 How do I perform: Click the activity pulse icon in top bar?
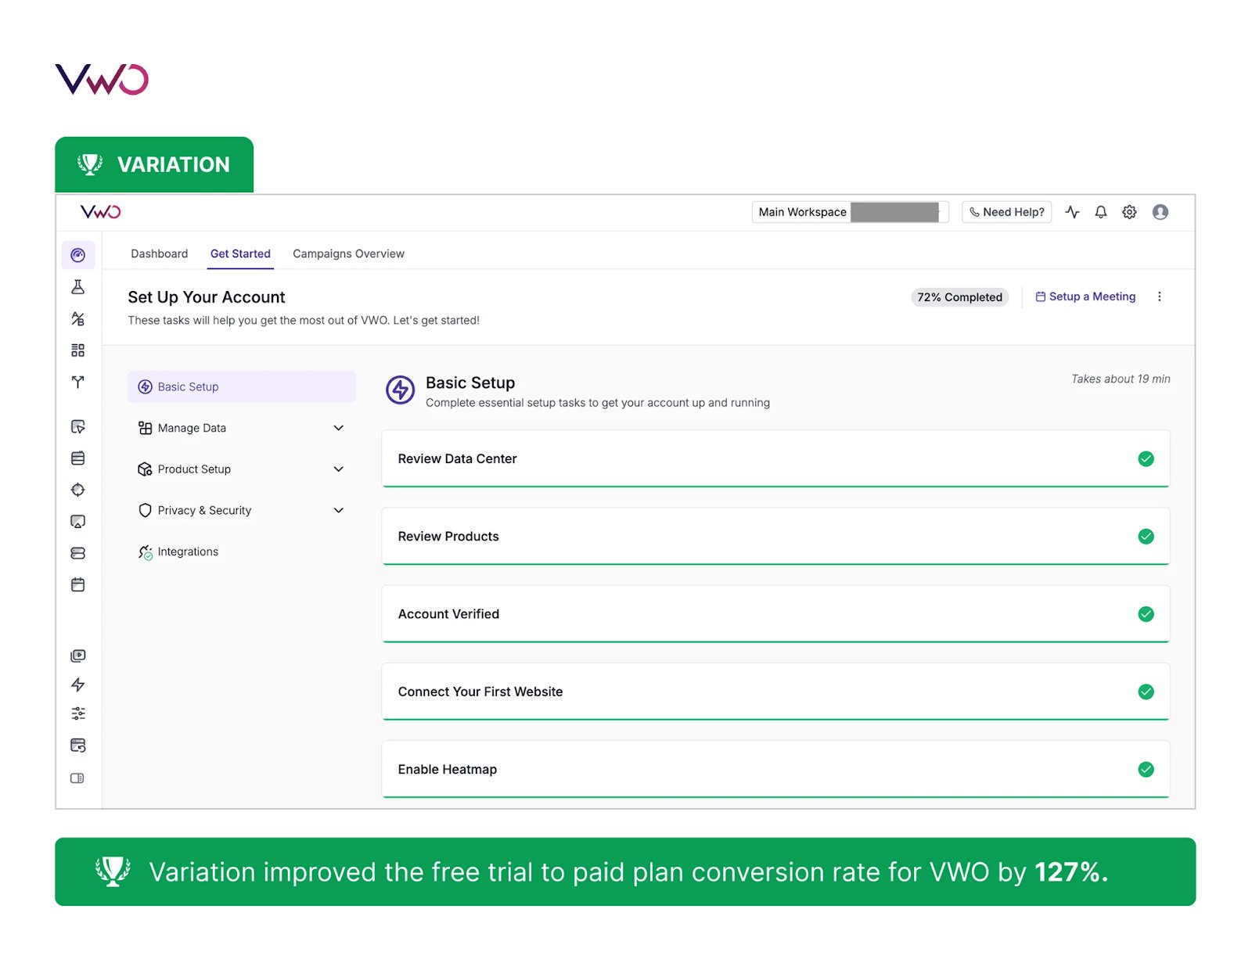[1072, 212]
